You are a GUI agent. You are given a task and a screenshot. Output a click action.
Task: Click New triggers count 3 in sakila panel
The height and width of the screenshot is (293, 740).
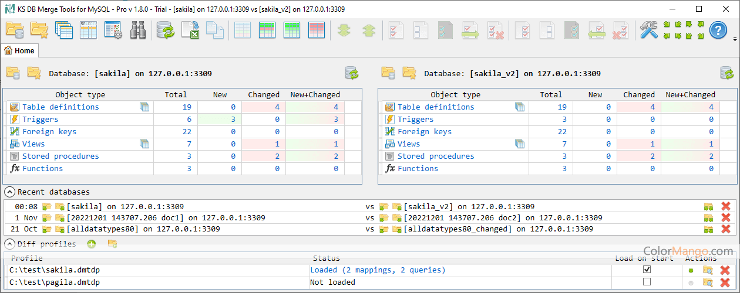tap(233, 119)
